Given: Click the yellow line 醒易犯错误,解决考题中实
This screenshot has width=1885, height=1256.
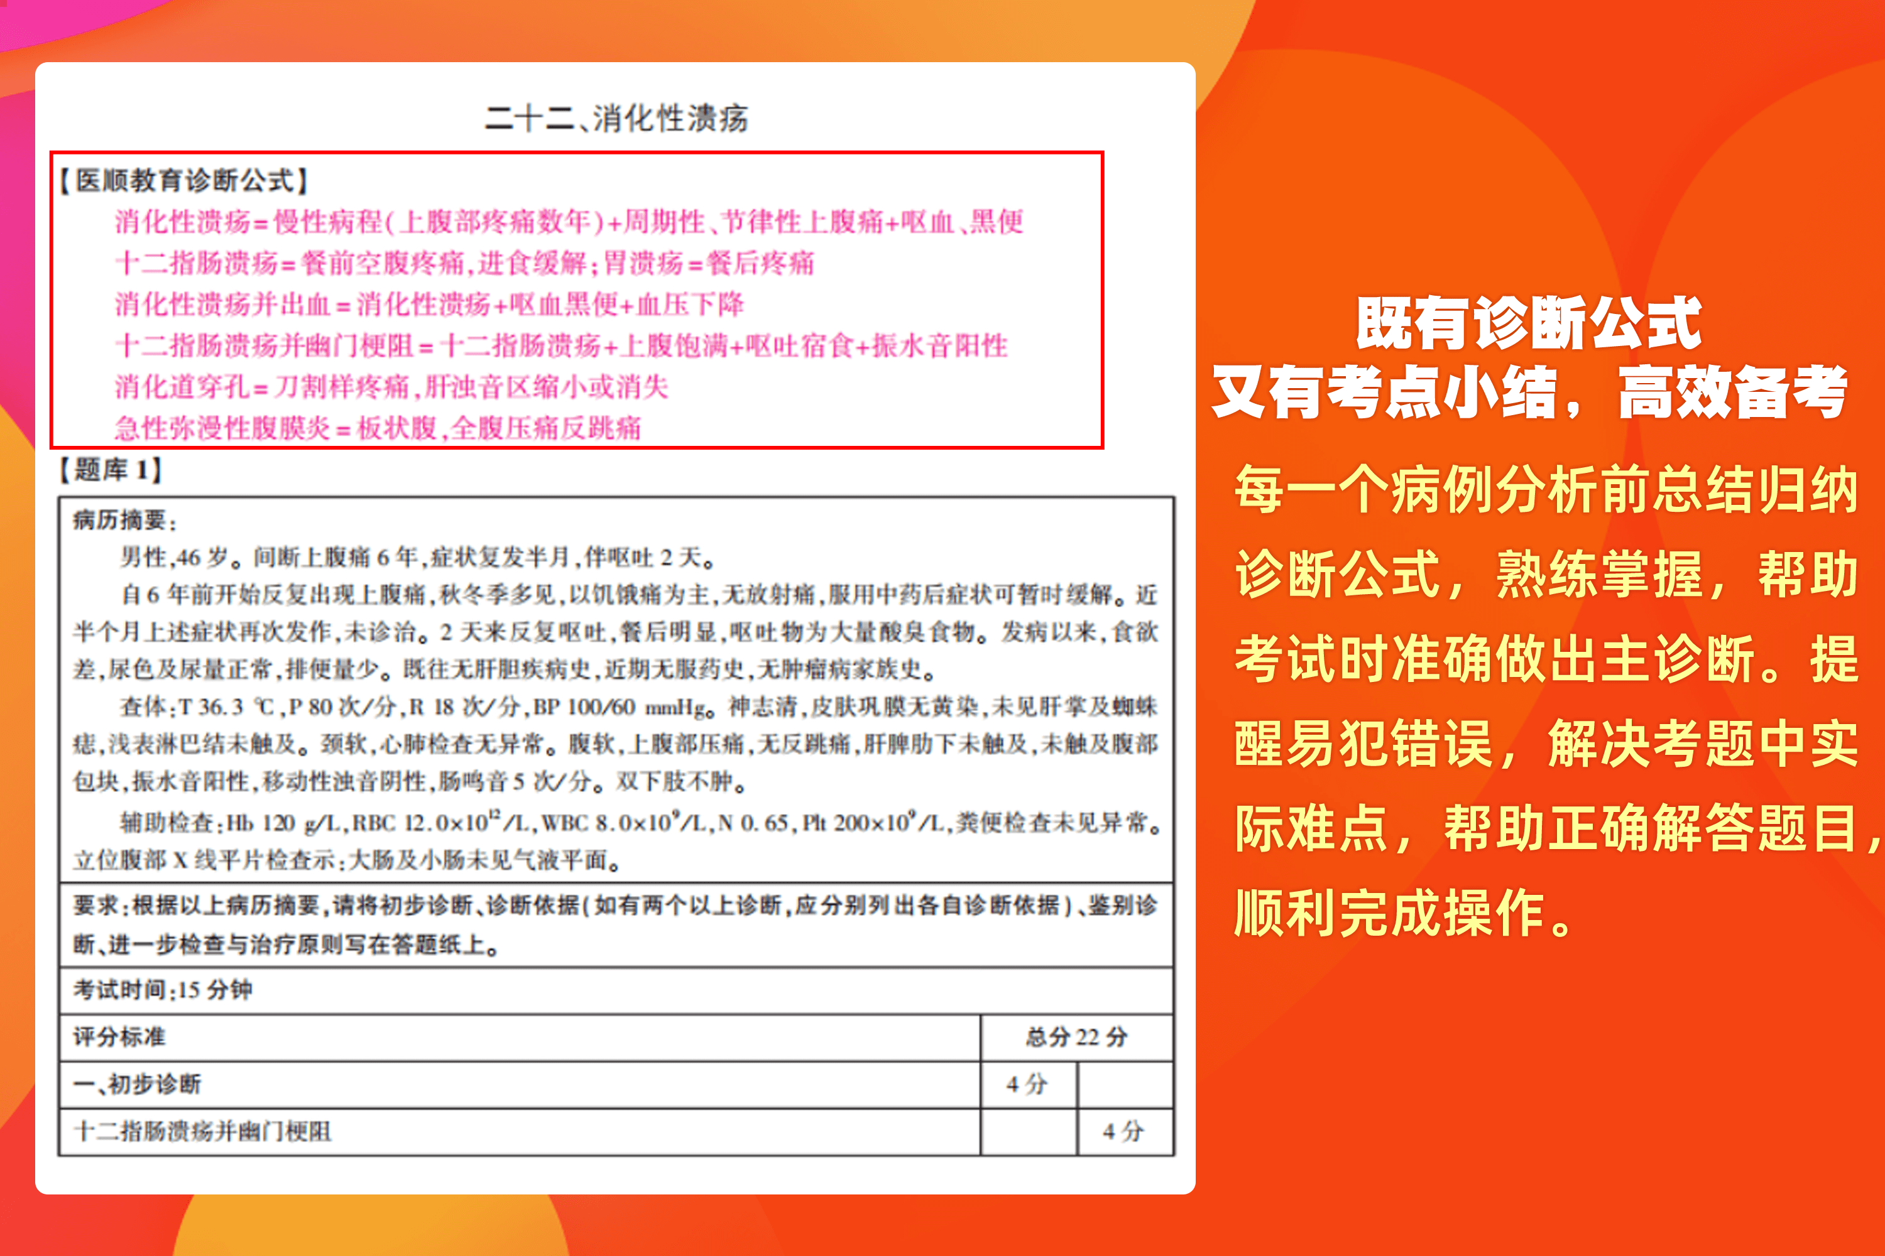Looking at the screenshot, I should [x=1546, y=744].
